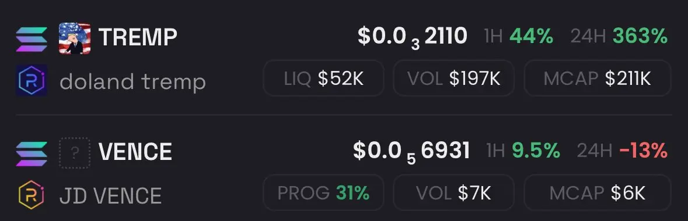Click the 24H -13% change for VENCE

click(622, 151)
